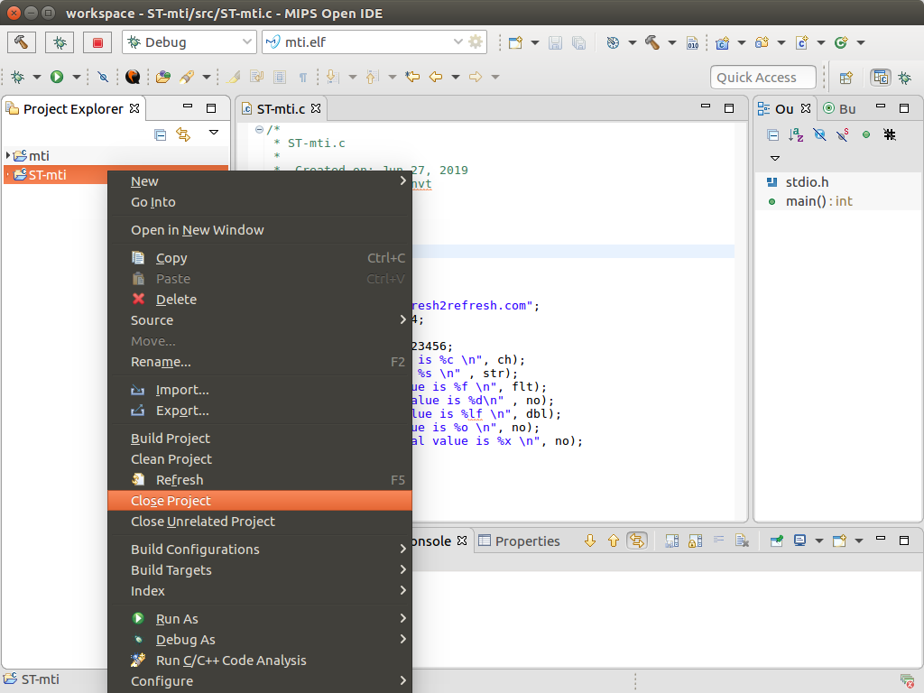Toggle Hide Fields in Outline view

[x=819, y=135]
